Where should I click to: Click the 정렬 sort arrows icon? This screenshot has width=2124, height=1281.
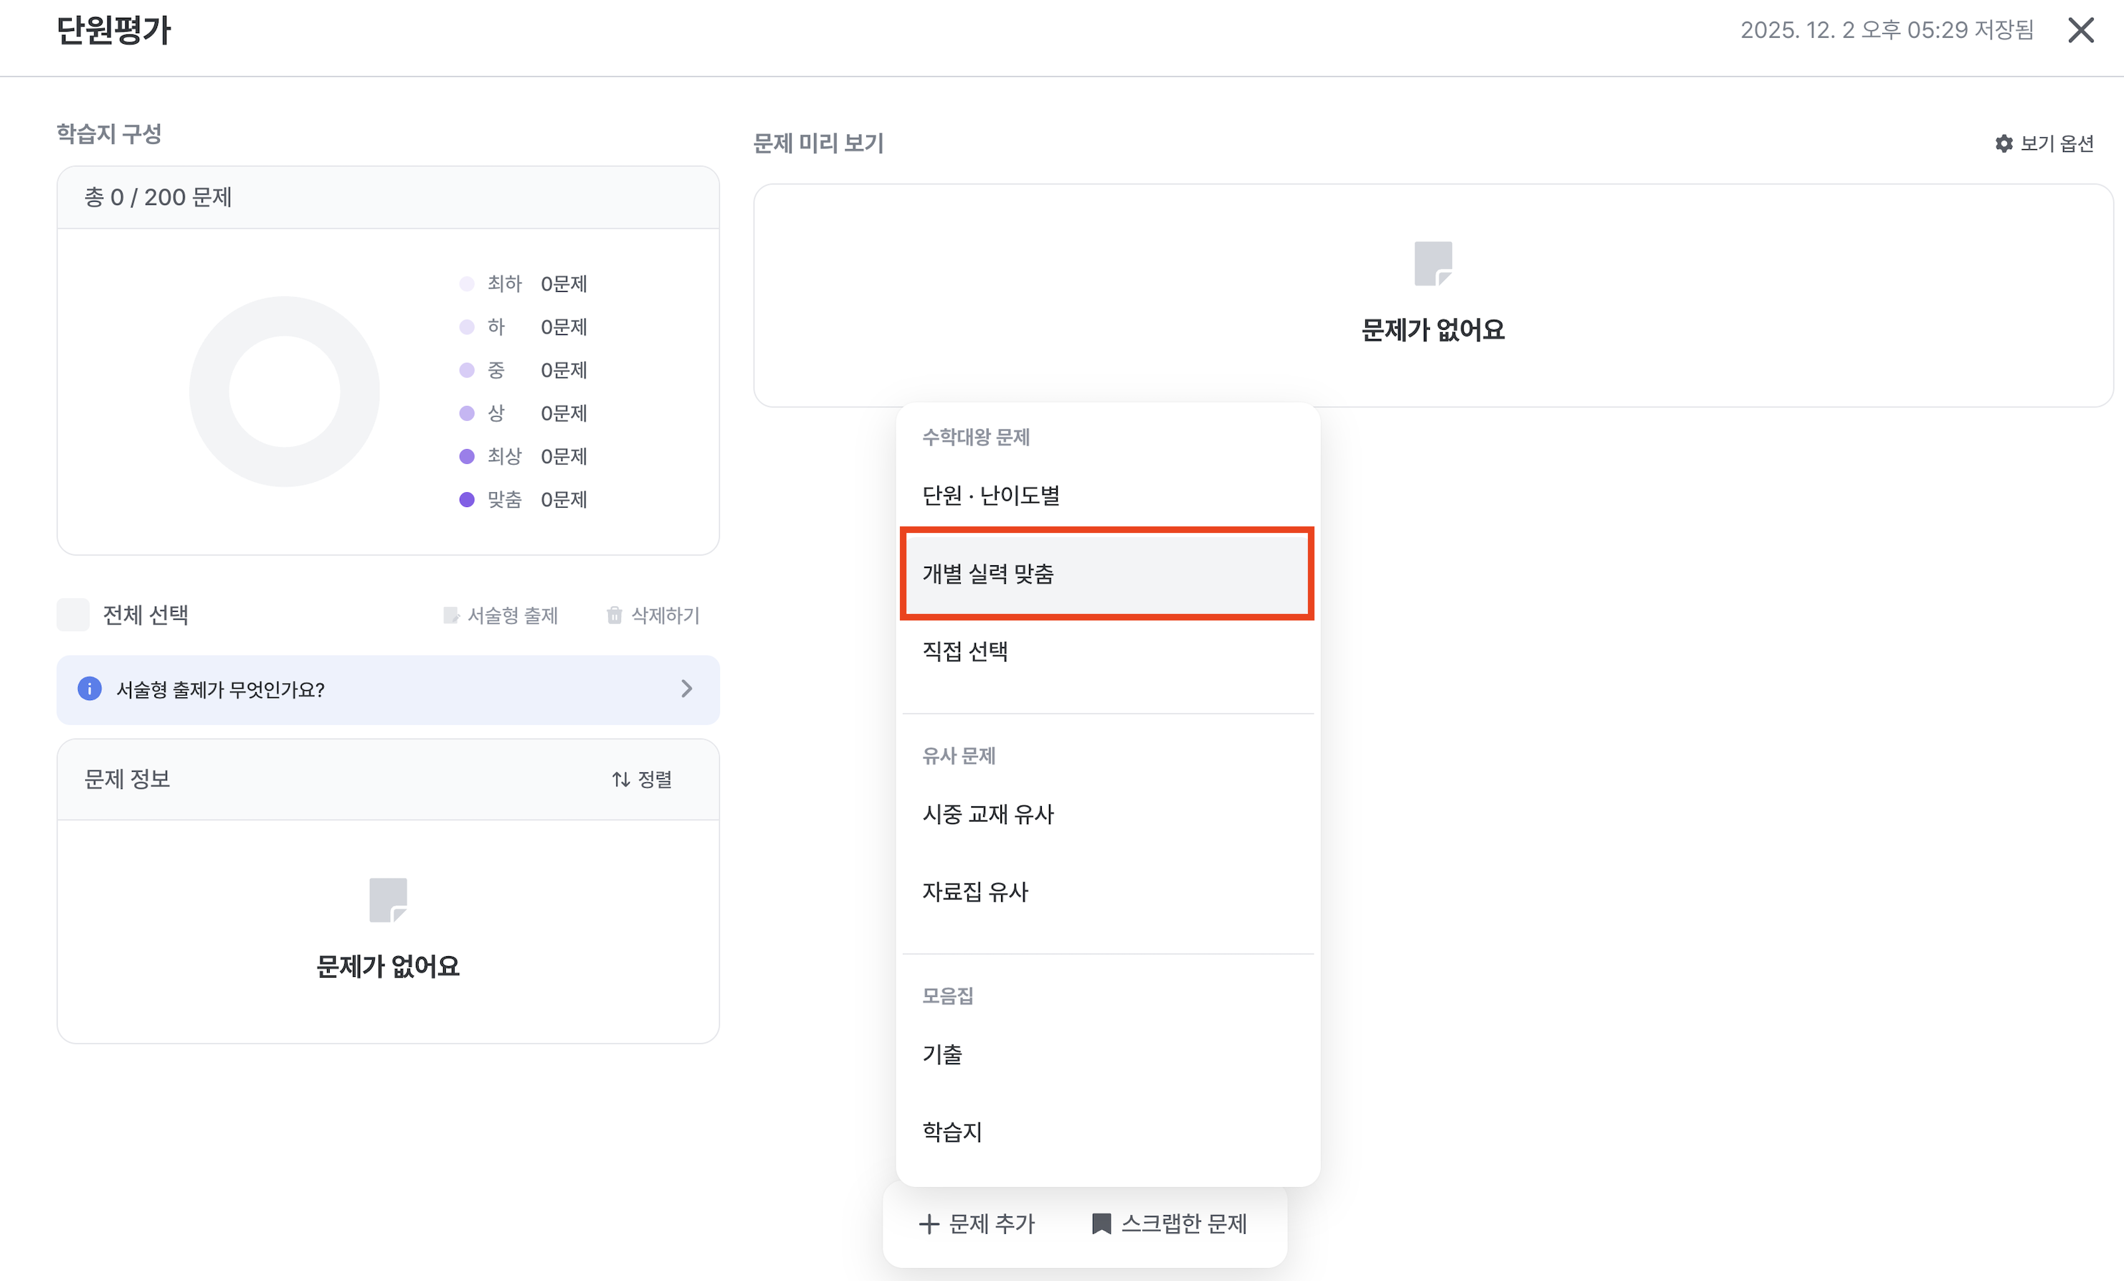(621, 780)
